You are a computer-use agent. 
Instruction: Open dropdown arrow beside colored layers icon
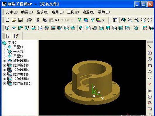pos(103,20)
